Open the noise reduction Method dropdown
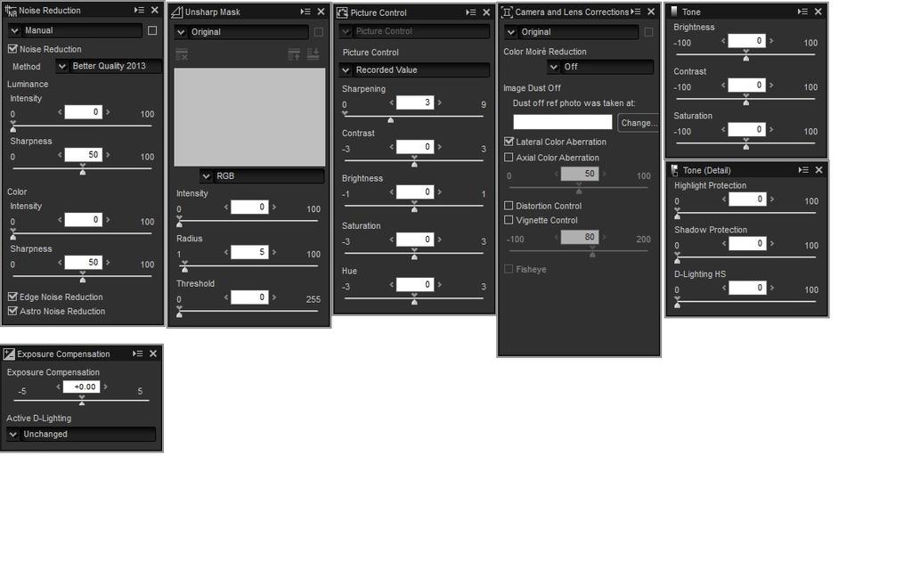Viewport: 912px width, 570px height. point(109,66)
